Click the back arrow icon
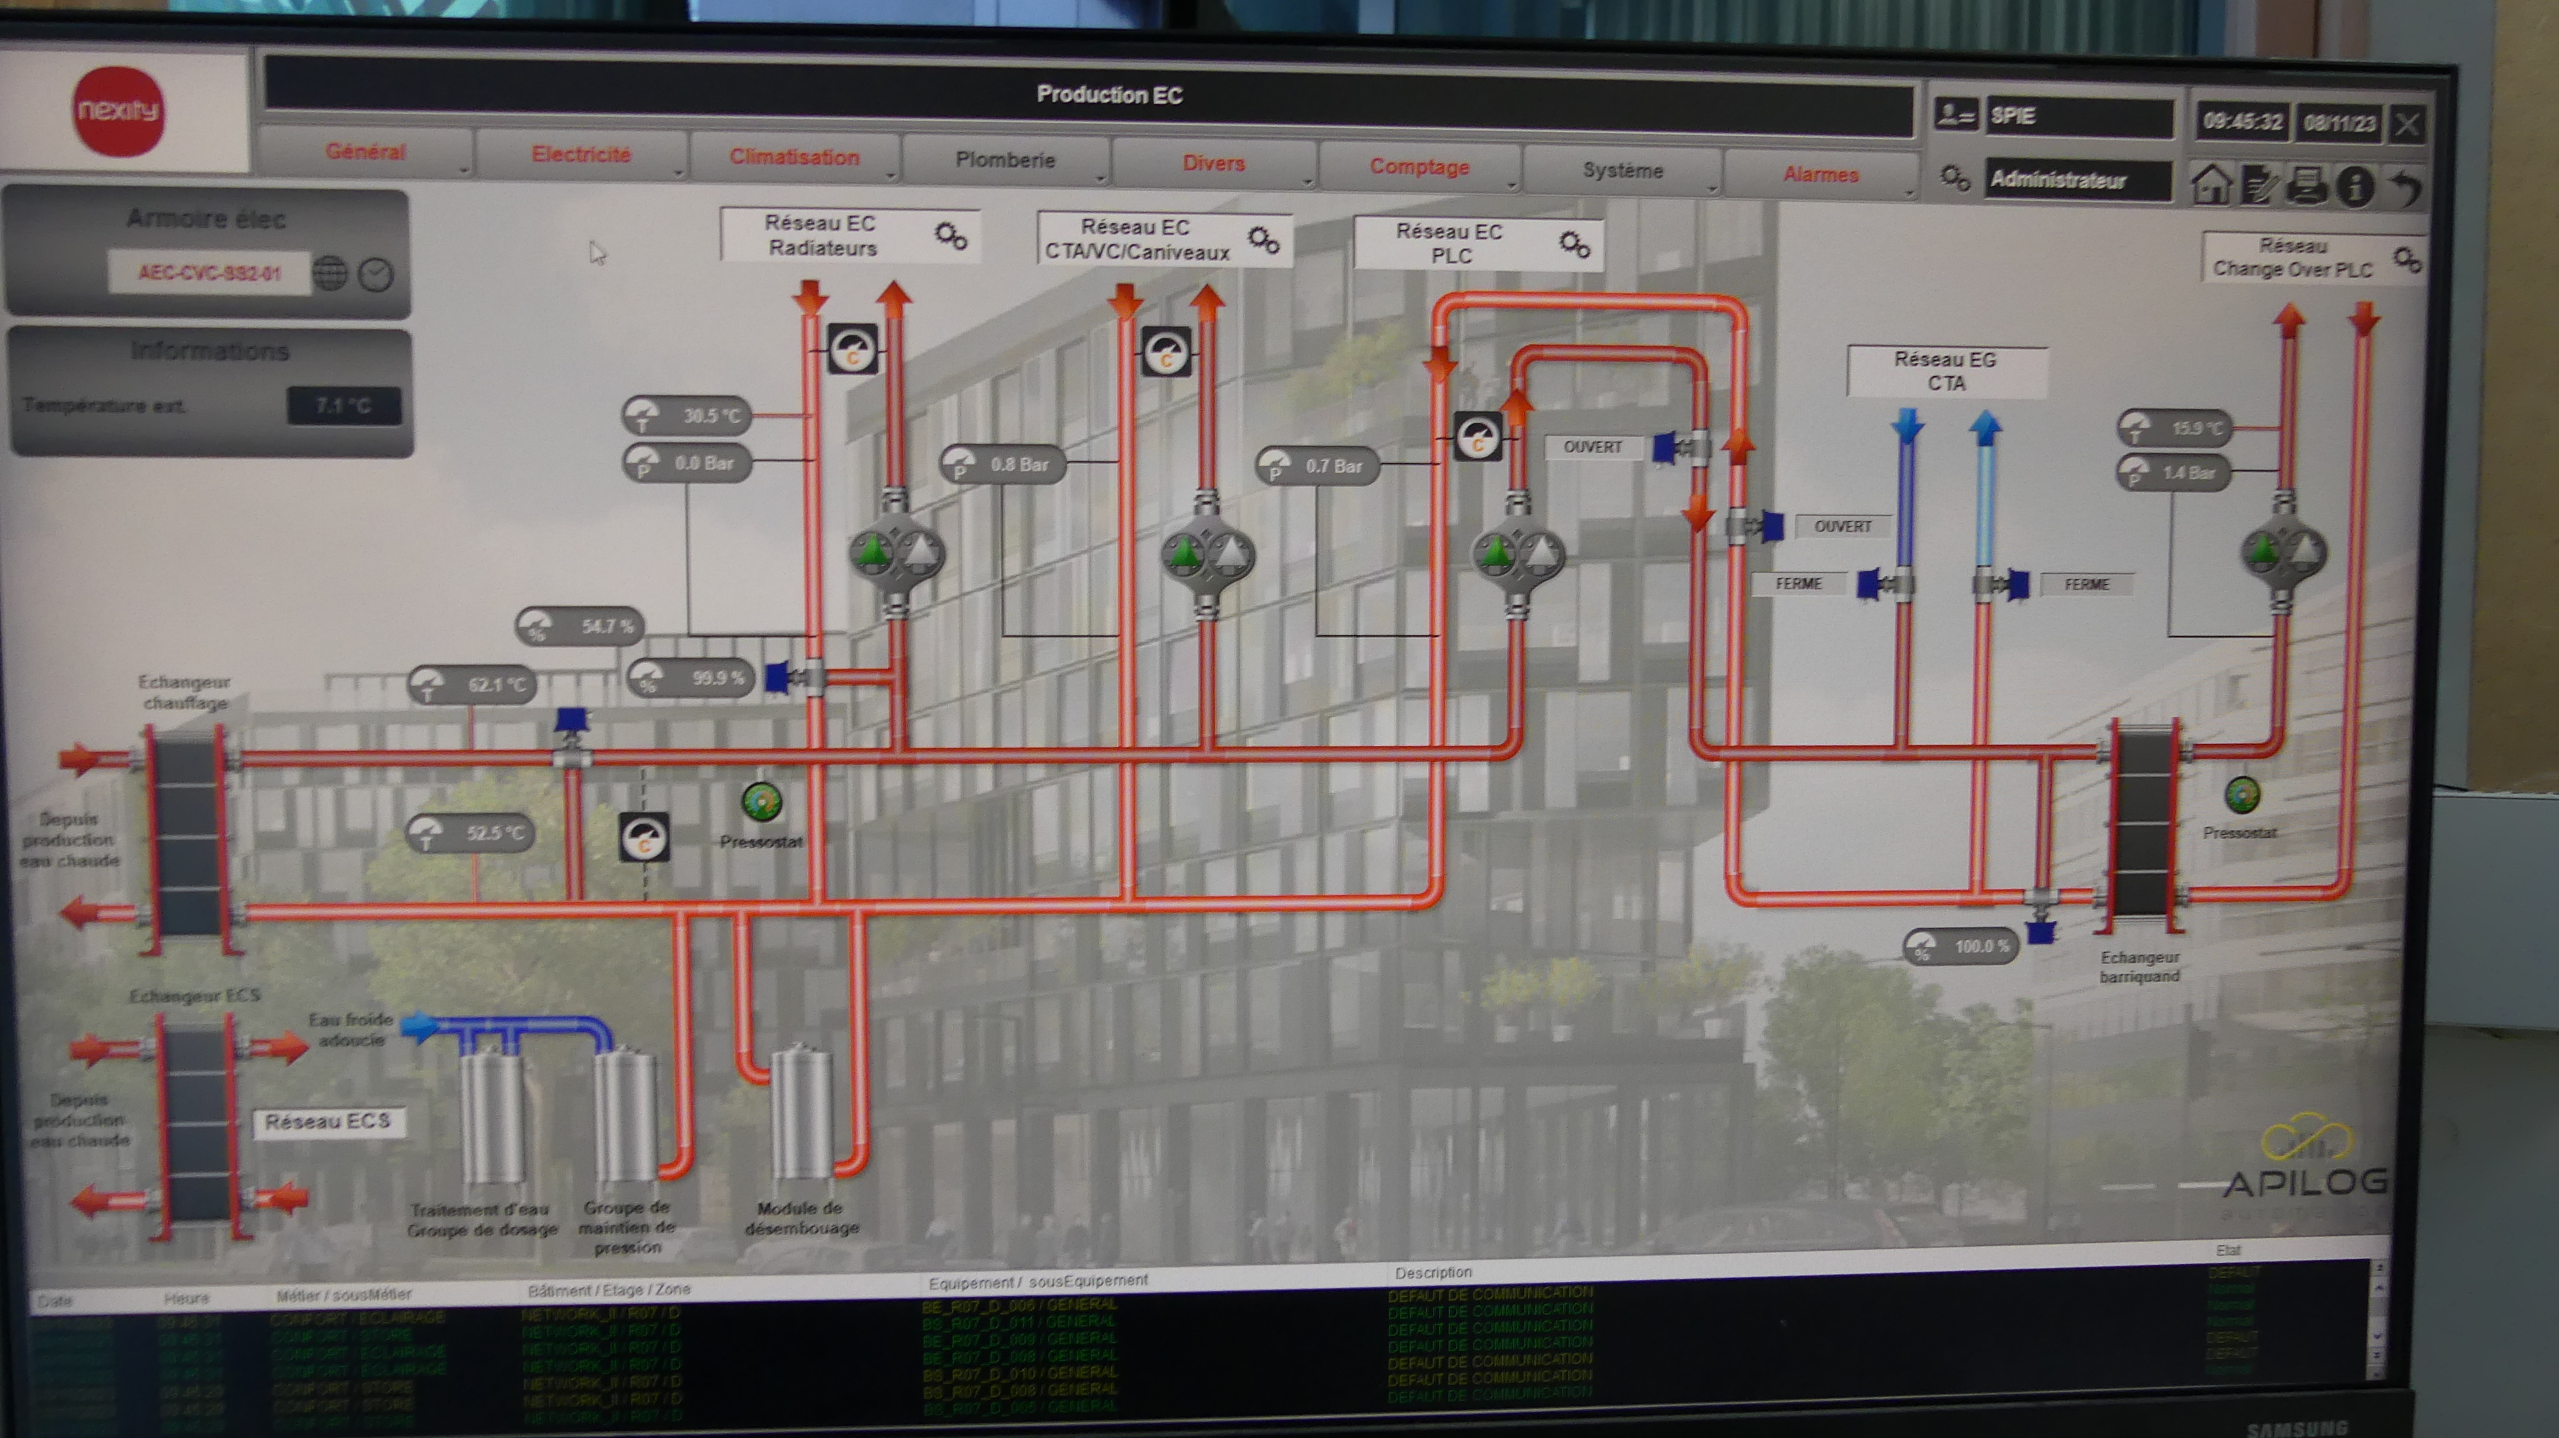 [x=2405, y=187]
